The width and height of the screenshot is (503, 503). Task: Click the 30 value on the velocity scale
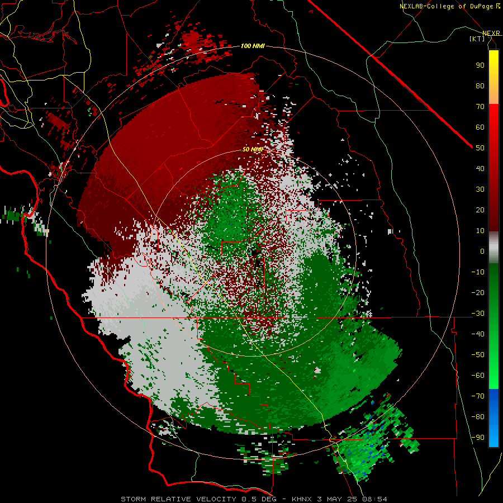point(480,189)
